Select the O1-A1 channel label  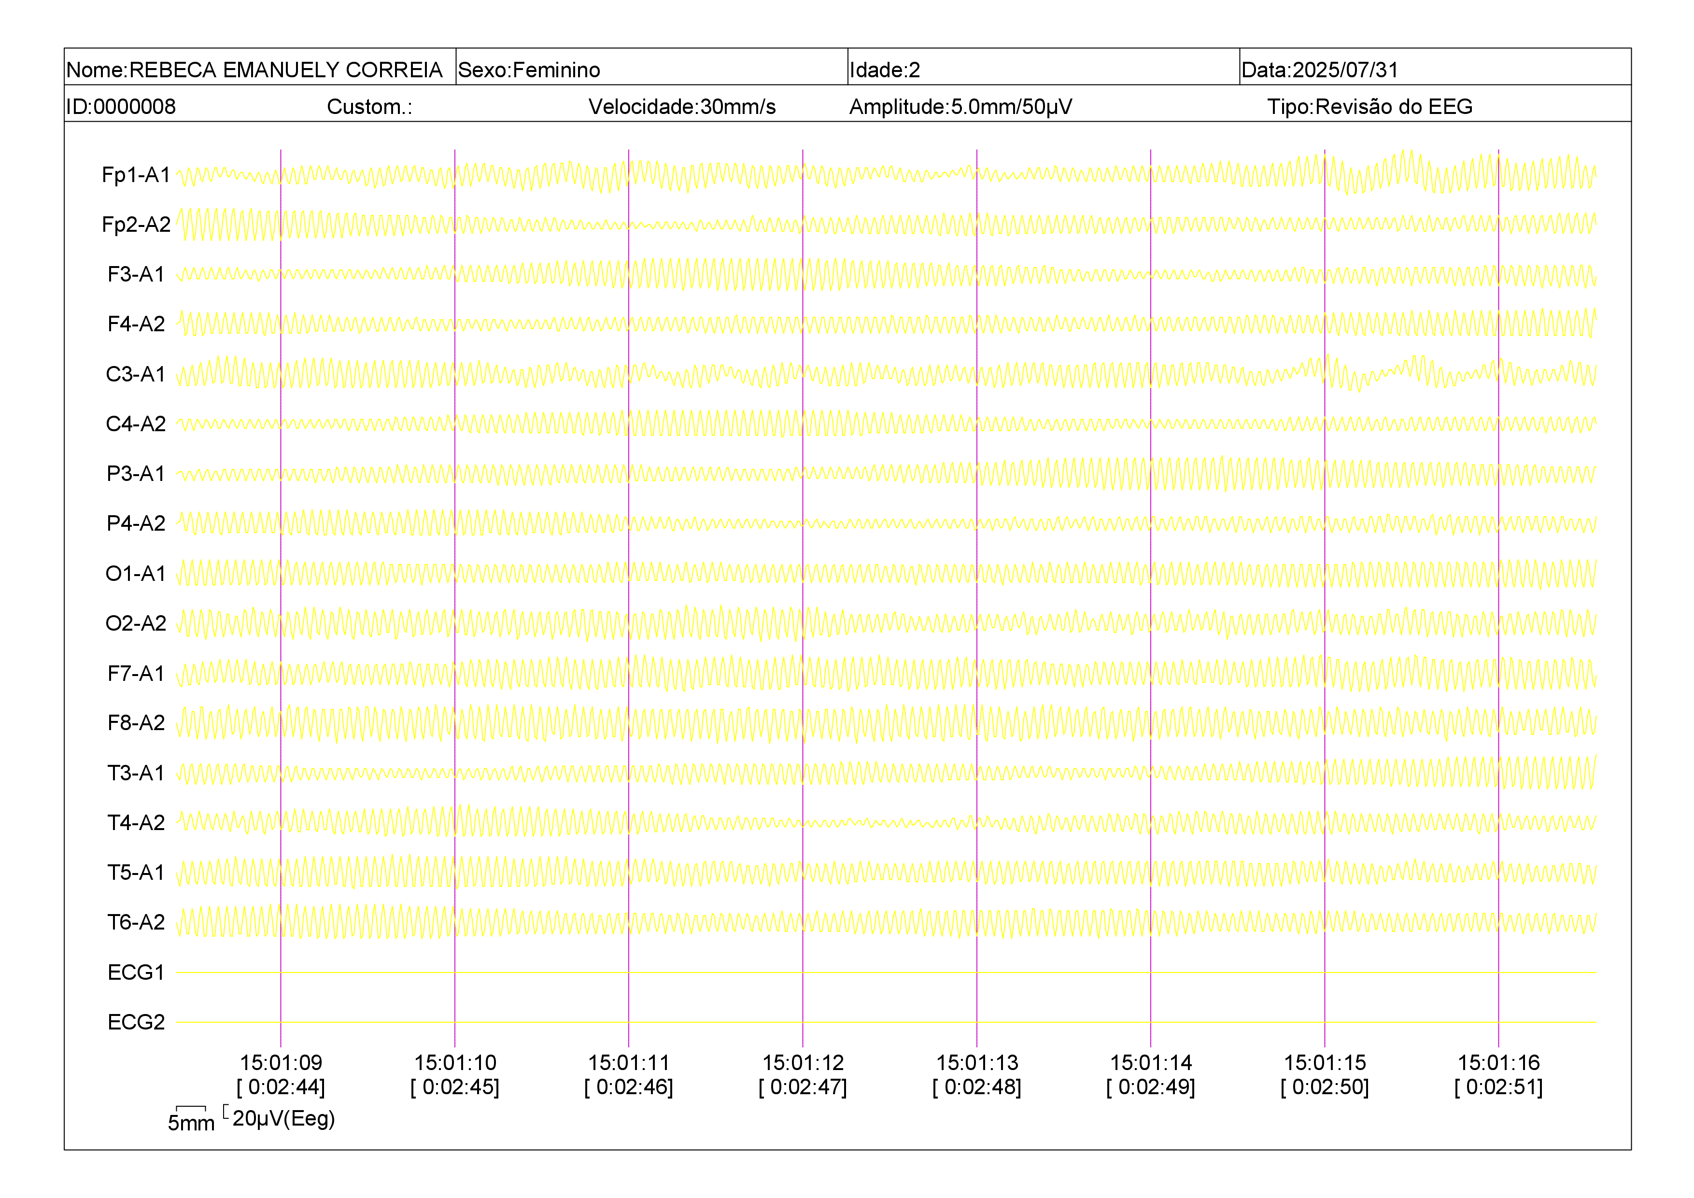(x=136, y=573)
